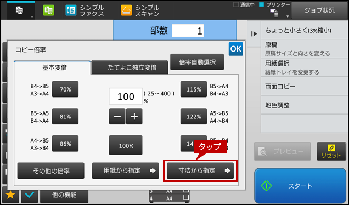The width and height of the screenshot is (349, 205).
Task: Open Simple Fax (シンプルファクス) mode
Action: (85, 10)
